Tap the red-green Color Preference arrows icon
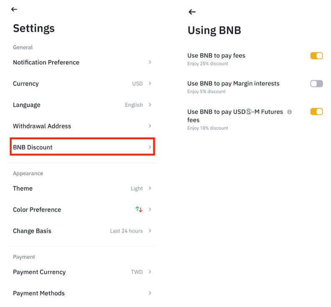 (139, 210)
